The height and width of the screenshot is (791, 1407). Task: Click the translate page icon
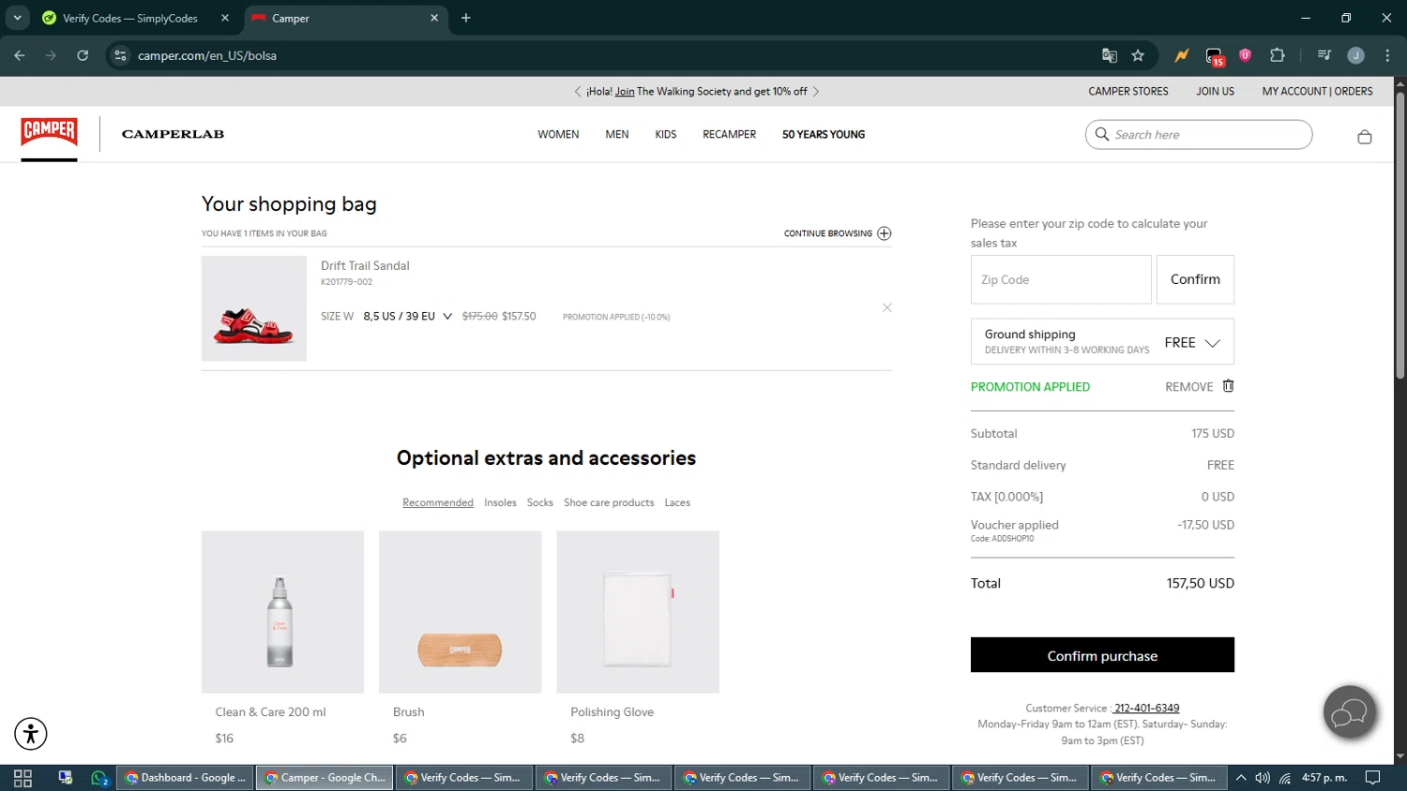click(x=1110, y=55)
